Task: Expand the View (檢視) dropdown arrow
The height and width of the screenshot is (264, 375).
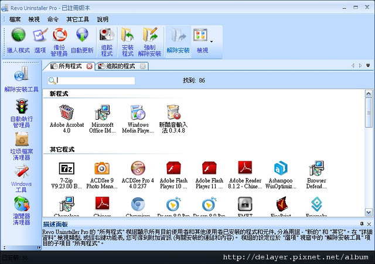Action: coord(212,42)
